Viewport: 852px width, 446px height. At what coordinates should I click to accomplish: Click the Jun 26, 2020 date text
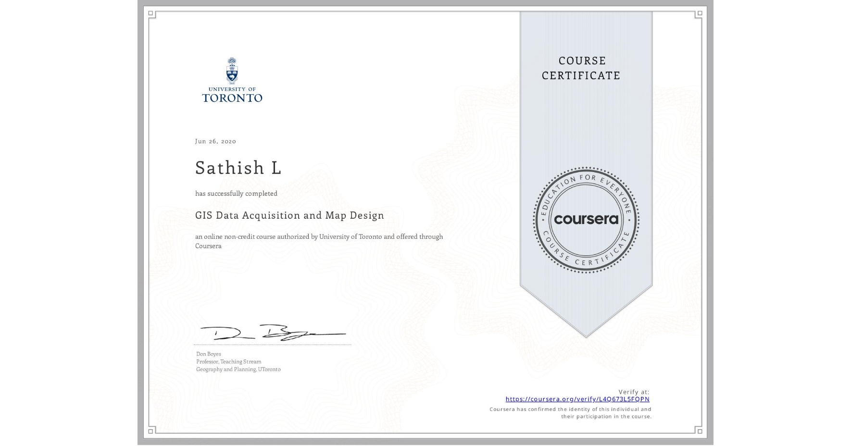point(215,141)
